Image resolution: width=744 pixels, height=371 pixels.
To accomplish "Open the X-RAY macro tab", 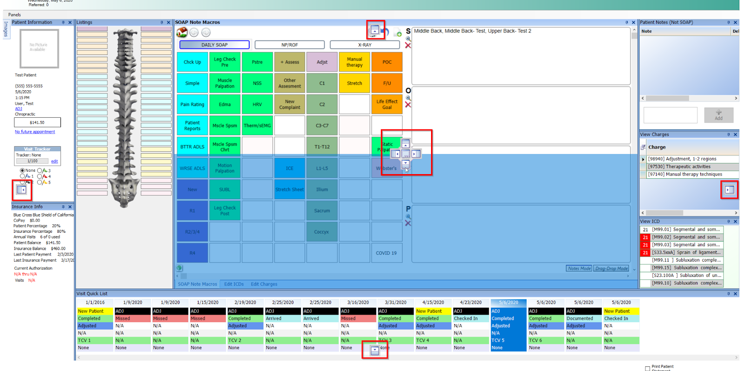I will [365, 45].
